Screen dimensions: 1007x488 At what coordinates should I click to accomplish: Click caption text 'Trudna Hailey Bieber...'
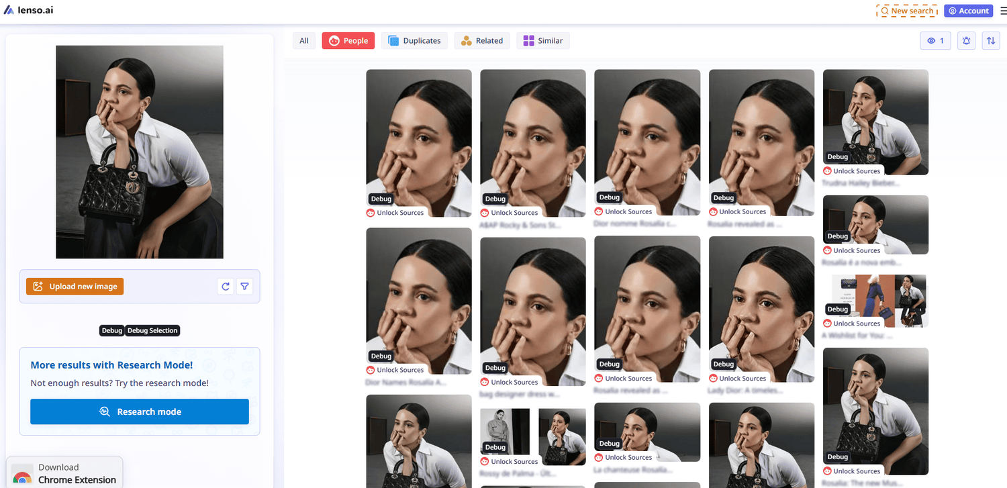tap(861, 183)
